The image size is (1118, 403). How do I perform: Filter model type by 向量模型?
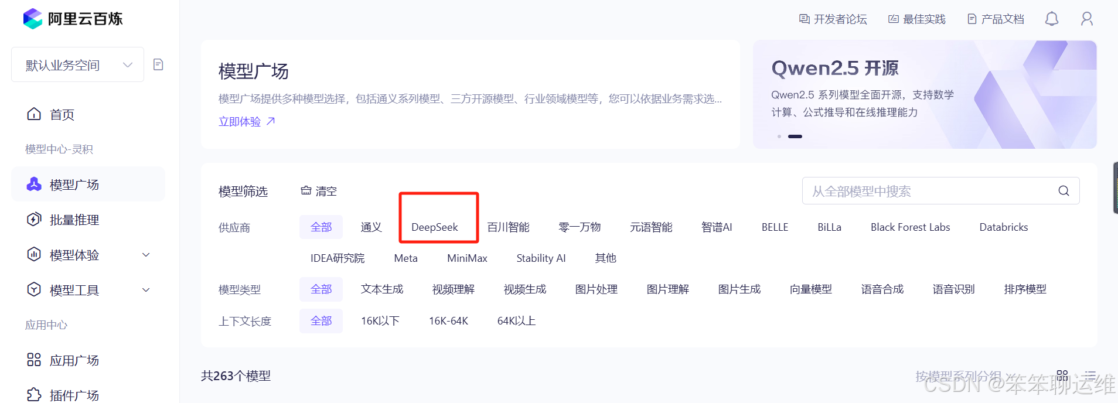tap(811, 289)
